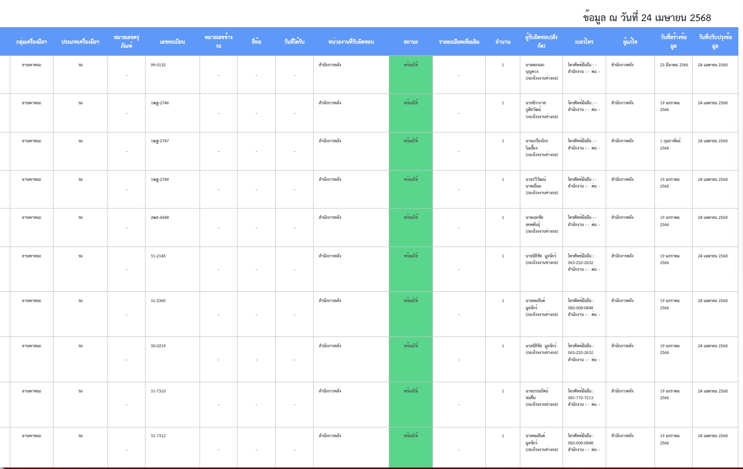
Task: Click vehicle type 'รถ' in row 51-7310
Action: pos(80,391)
